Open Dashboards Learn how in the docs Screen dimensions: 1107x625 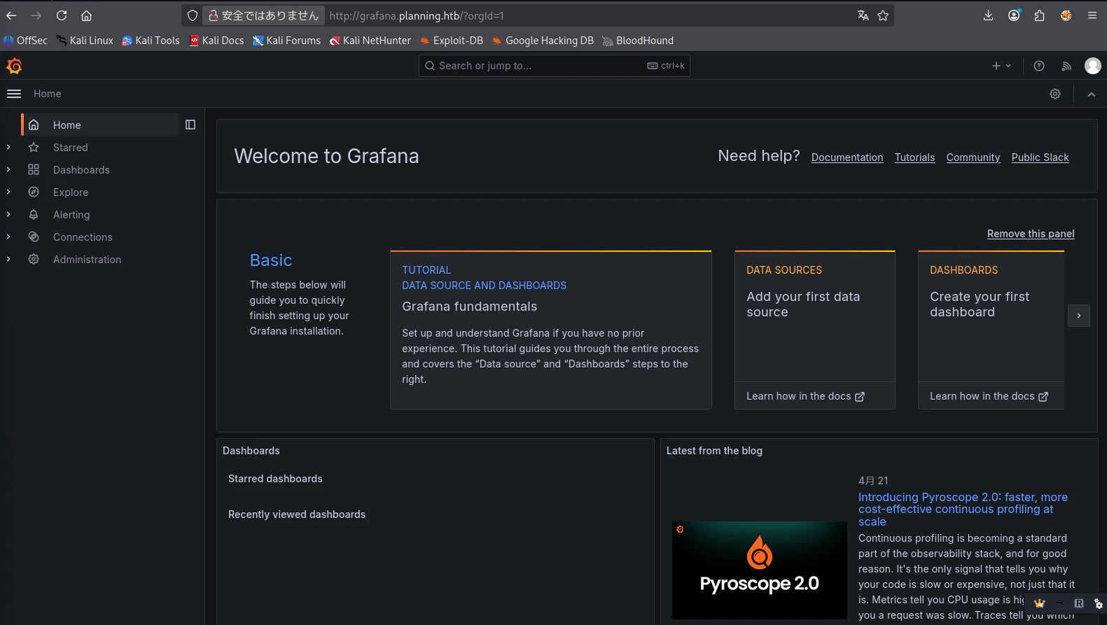[989, 396]
